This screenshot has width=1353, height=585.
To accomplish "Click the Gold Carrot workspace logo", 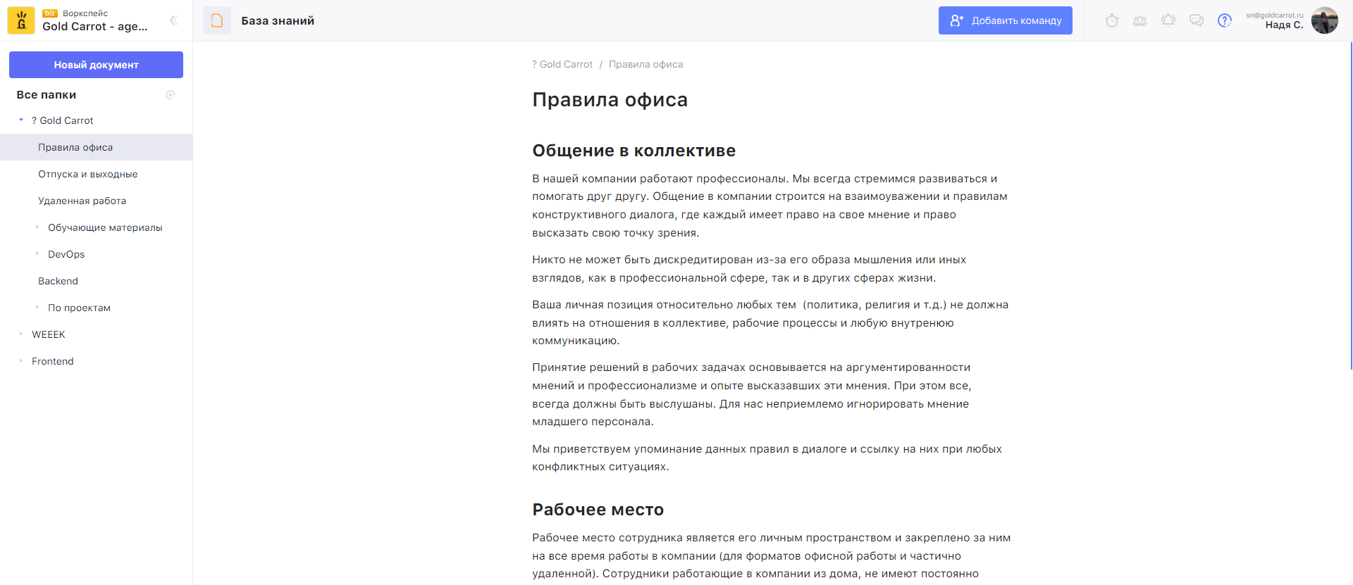I will pos(21,20).
